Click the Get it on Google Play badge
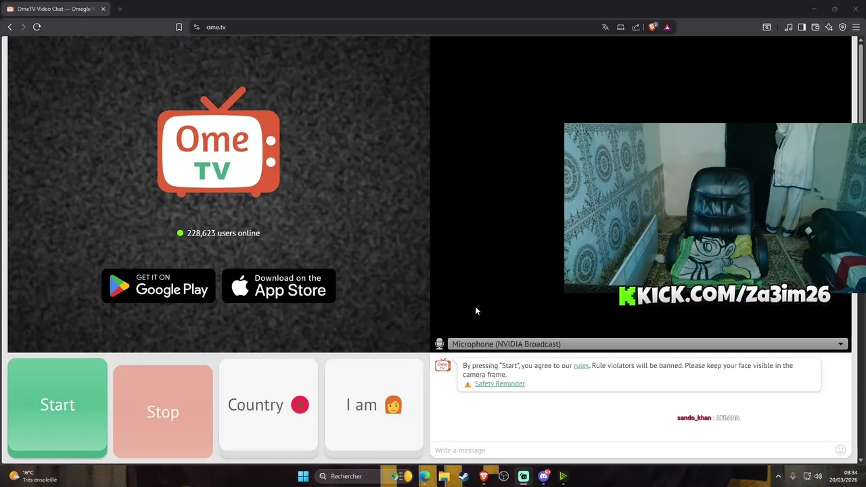This screenshot has height=487, width=866. click(x=158, y=286)
